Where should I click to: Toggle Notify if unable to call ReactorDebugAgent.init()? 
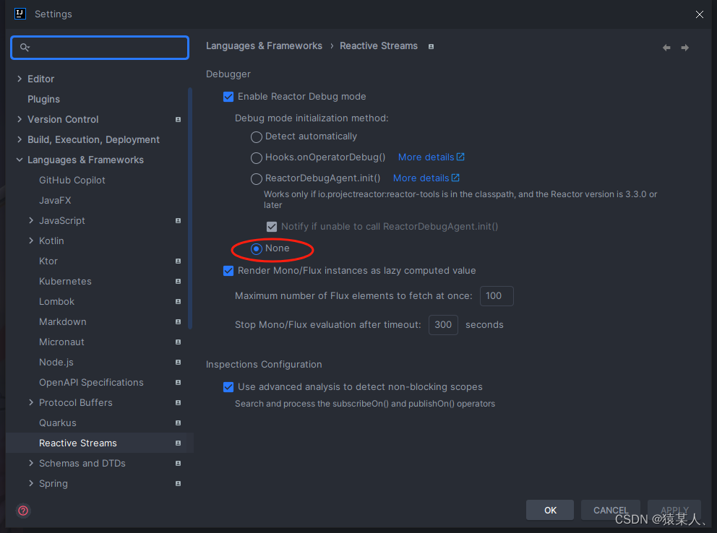click(272, 227)
